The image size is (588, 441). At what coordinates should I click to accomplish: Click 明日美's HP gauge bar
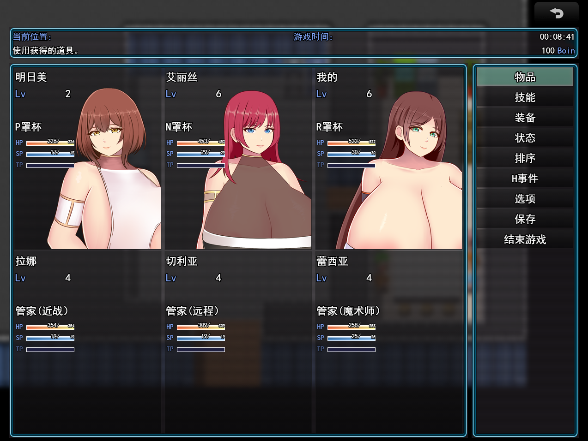click(50, 143)
